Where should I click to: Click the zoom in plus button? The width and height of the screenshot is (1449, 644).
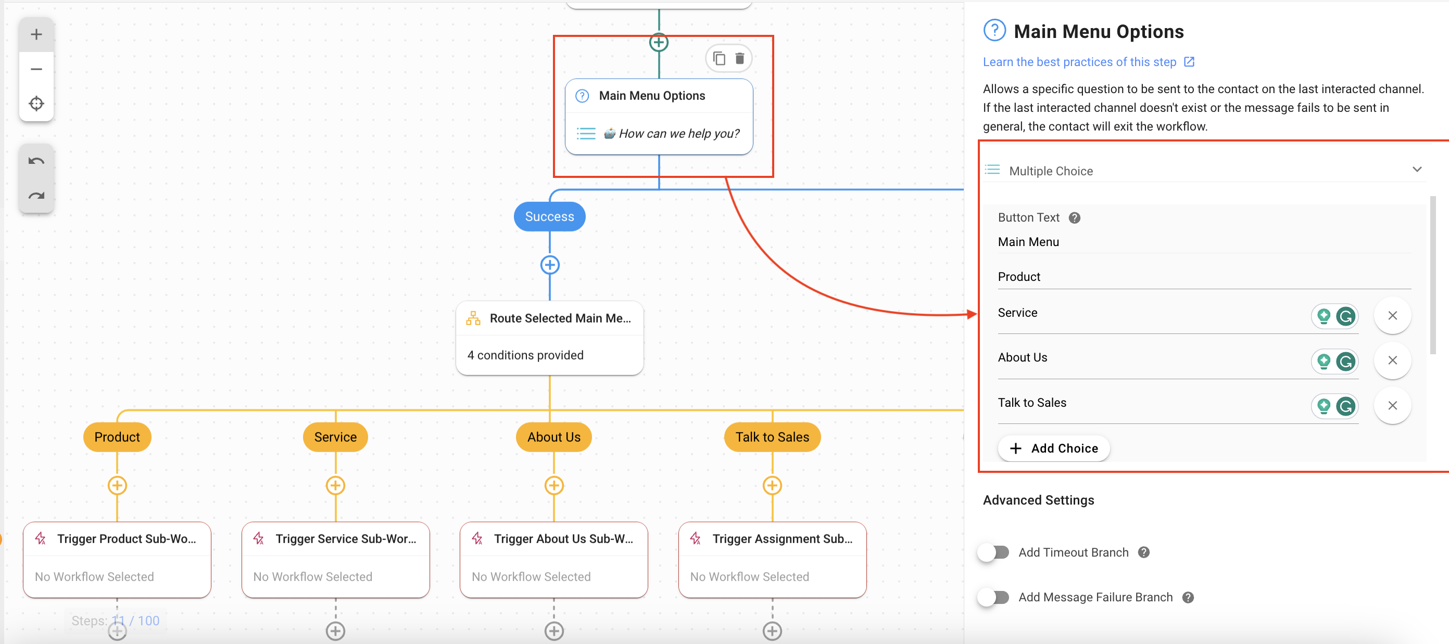[x=36, y=35]
